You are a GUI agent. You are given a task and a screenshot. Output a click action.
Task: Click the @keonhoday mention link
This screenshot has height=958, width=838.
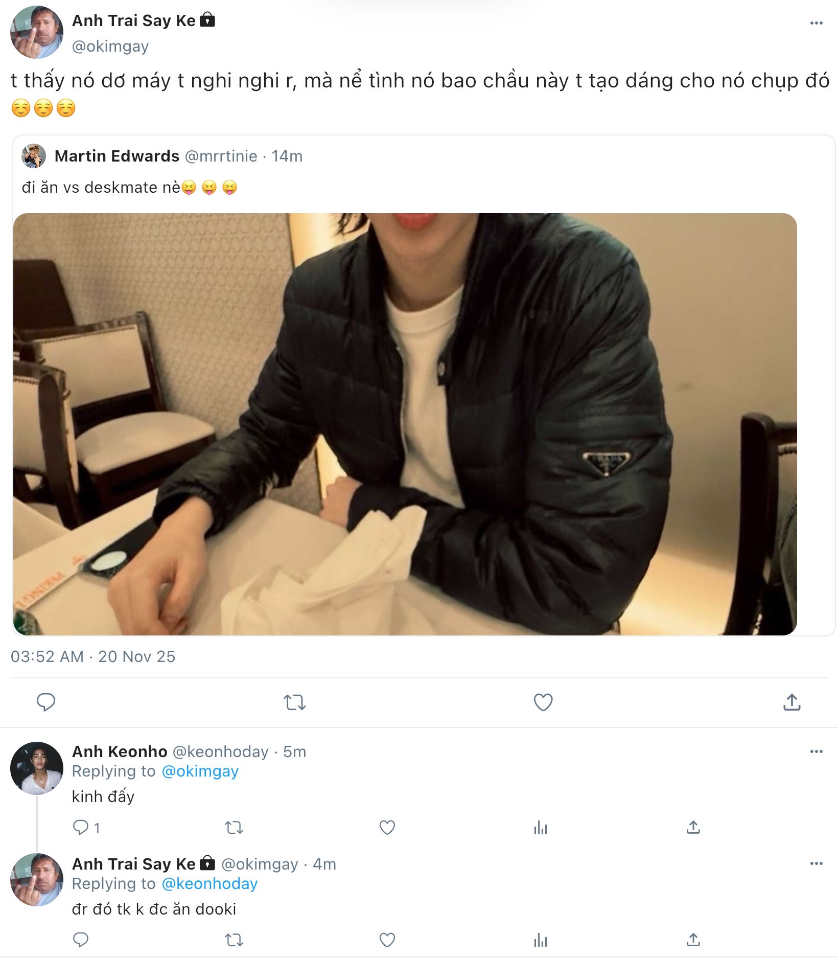coord(209,884)
